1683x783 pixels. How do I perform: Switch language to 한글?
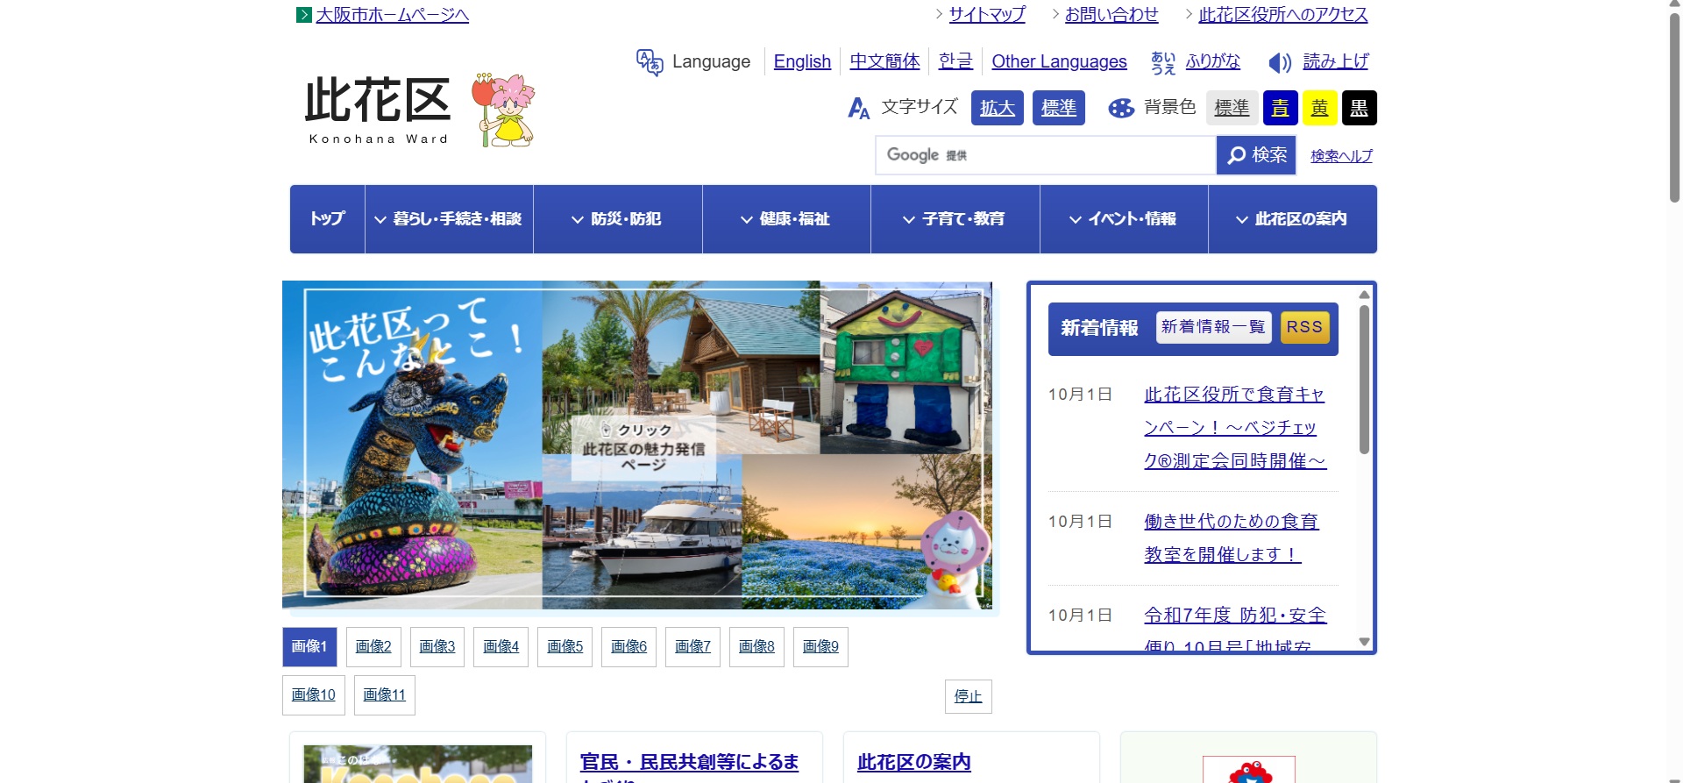(955, 61)
